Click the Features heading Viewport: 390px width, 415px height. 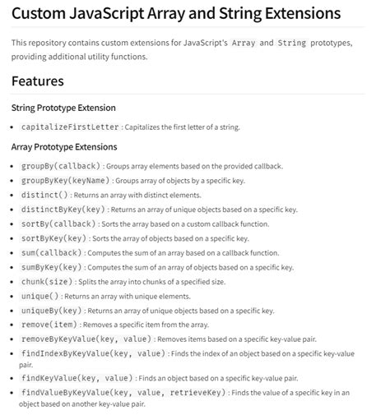click(x=38, y=81)
